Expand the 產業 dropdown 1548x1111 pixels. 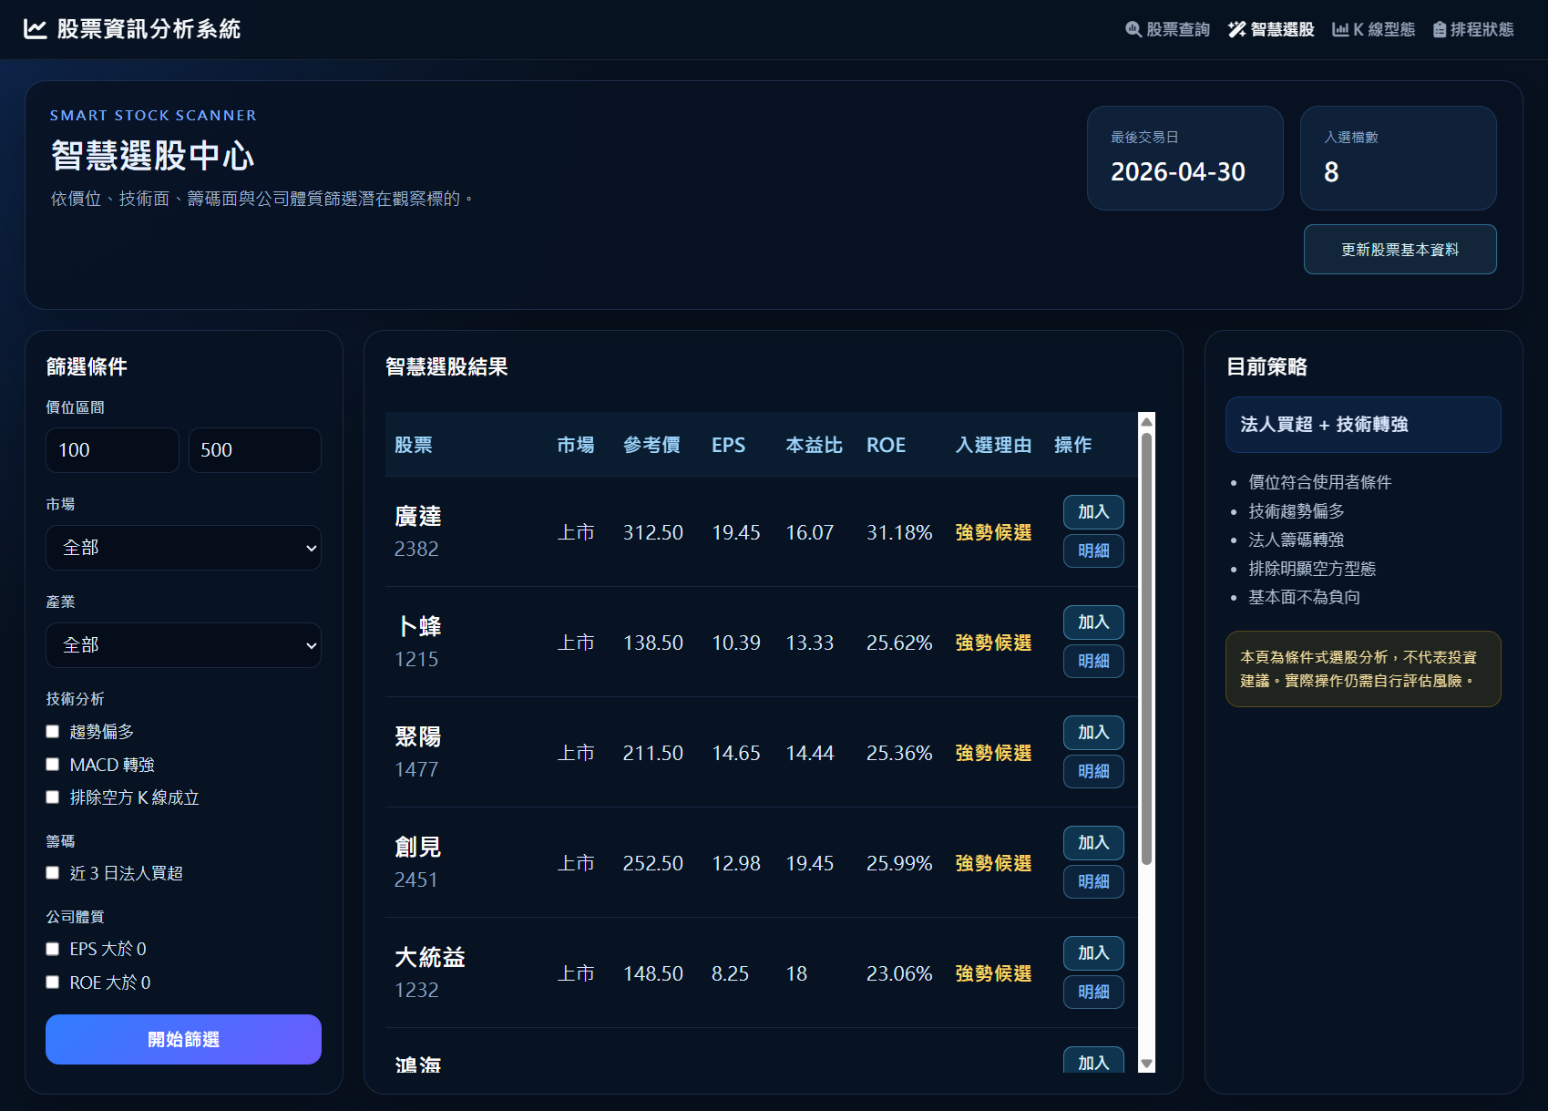point(183,645)
